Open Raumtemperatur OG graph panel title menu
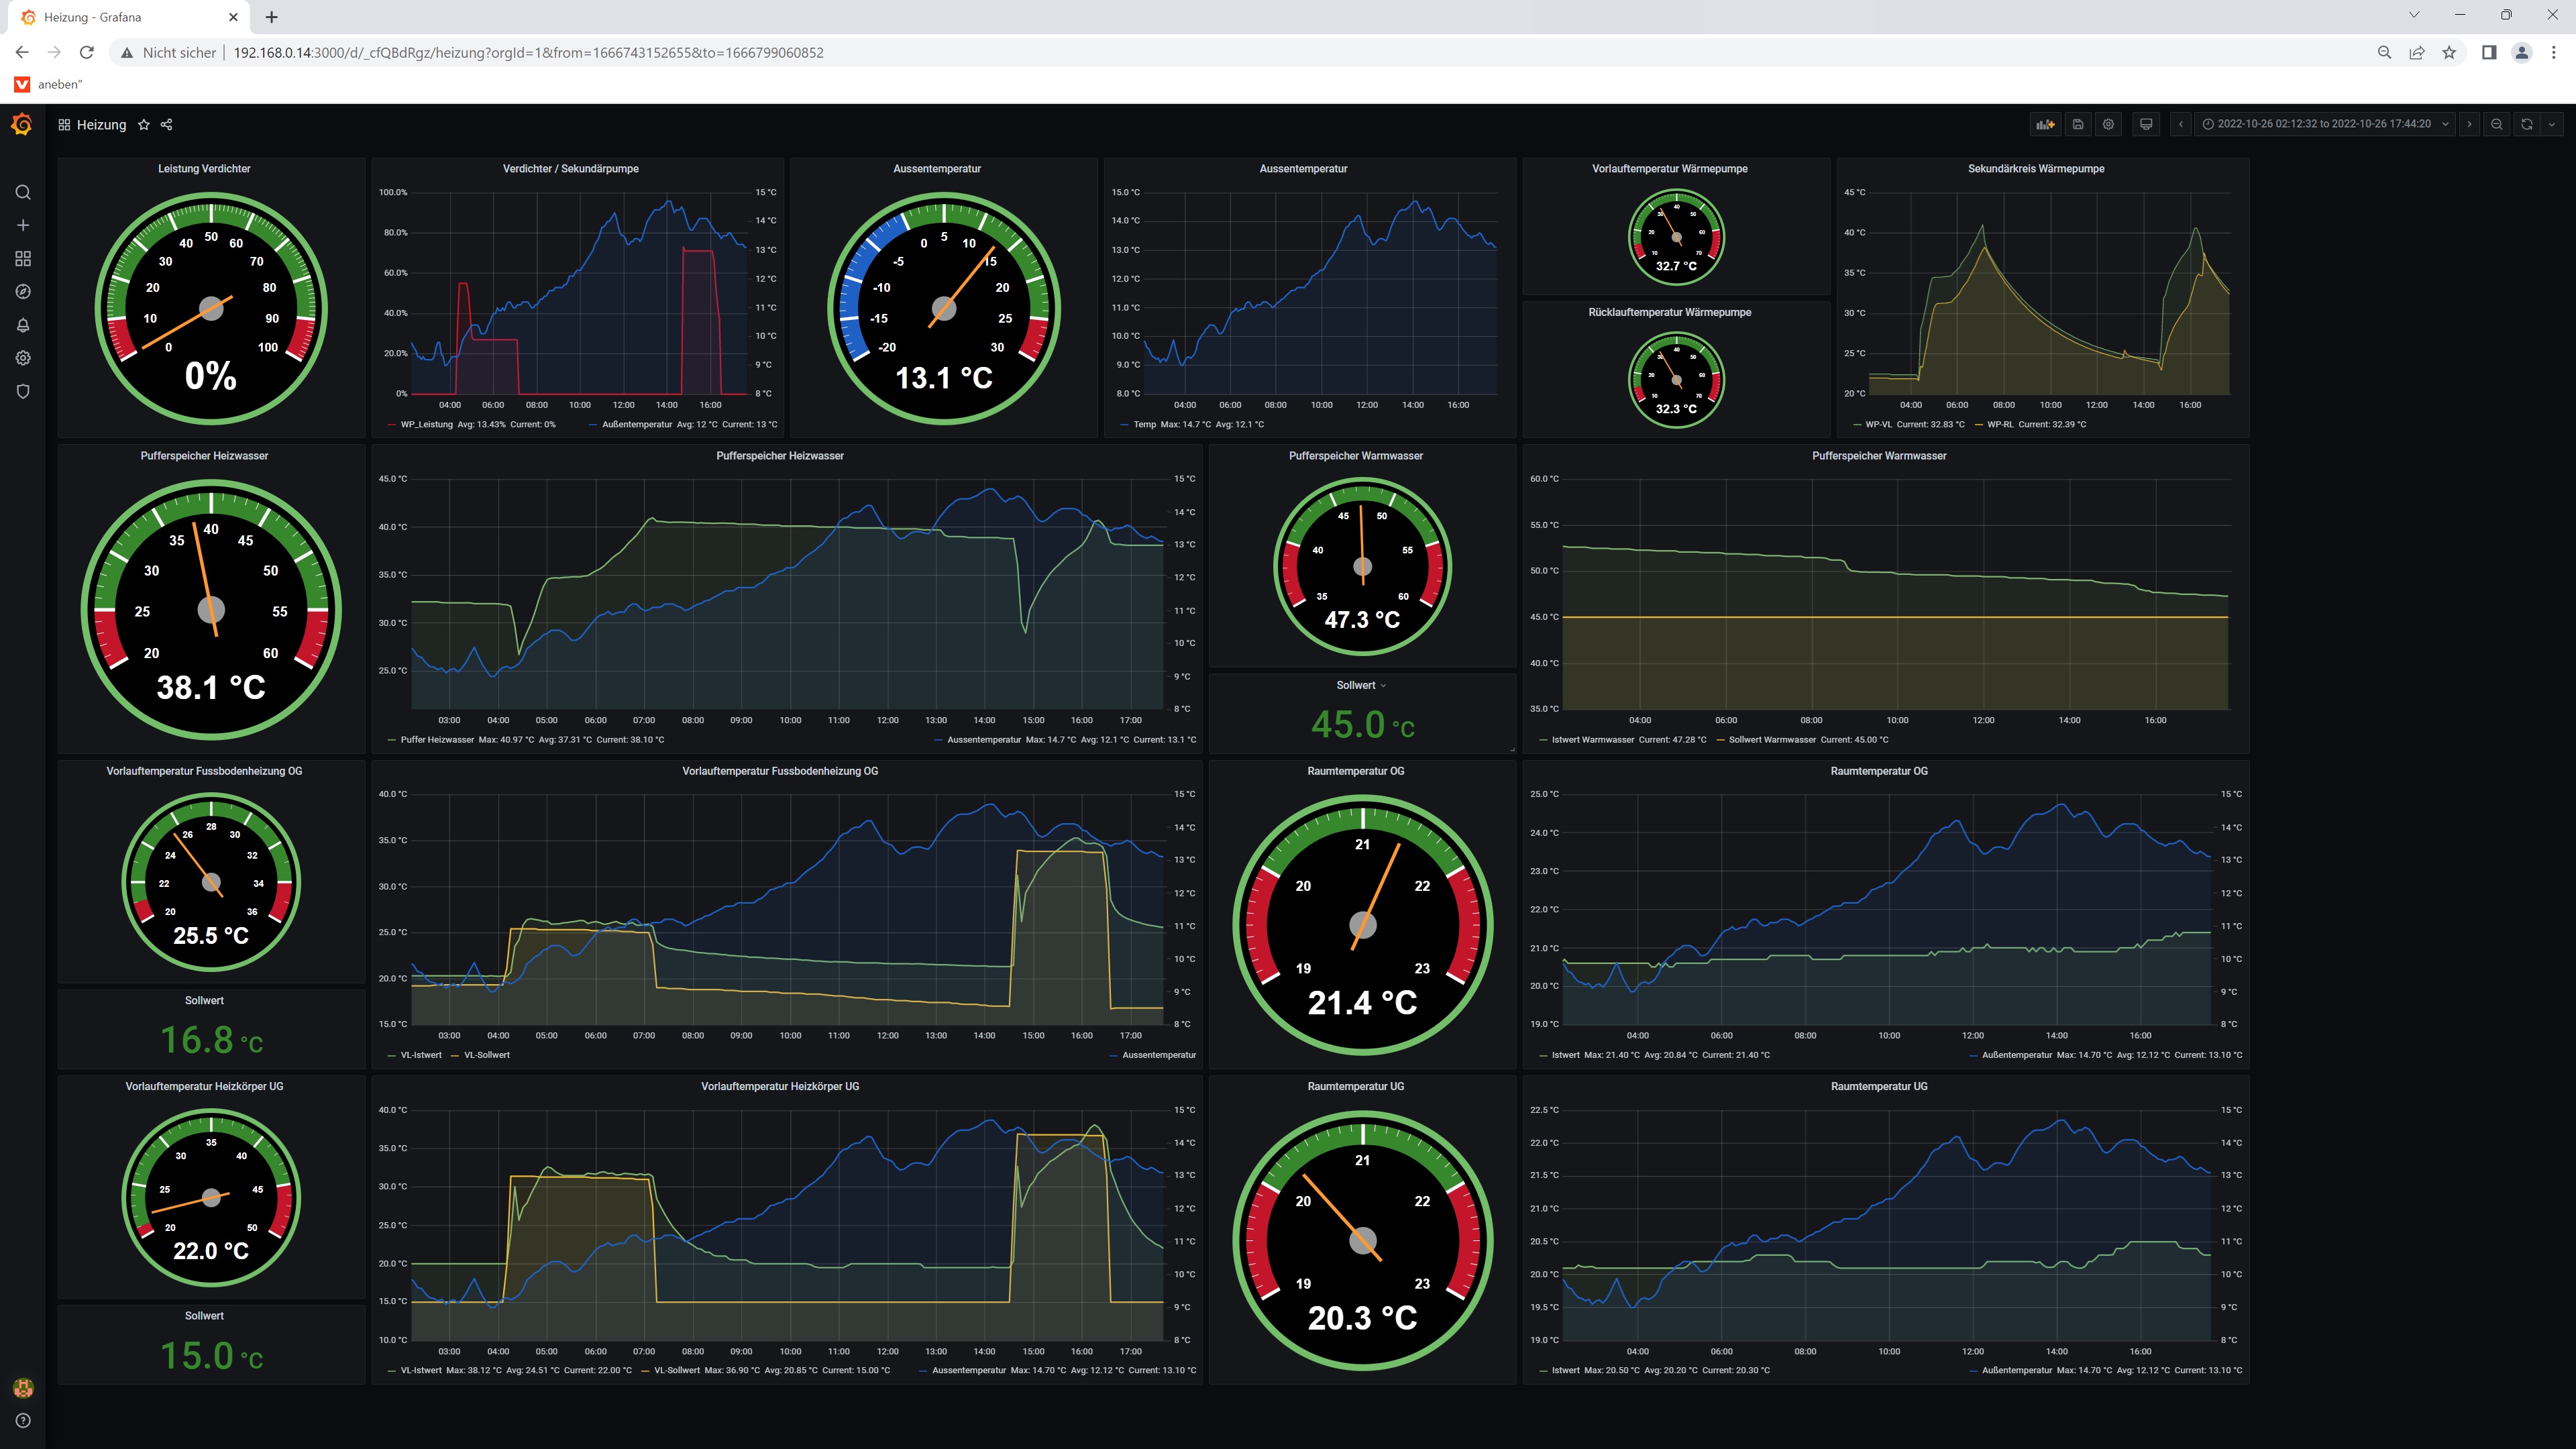The height and width of the screenshot is (1449, 2576). coord(1879,771)
